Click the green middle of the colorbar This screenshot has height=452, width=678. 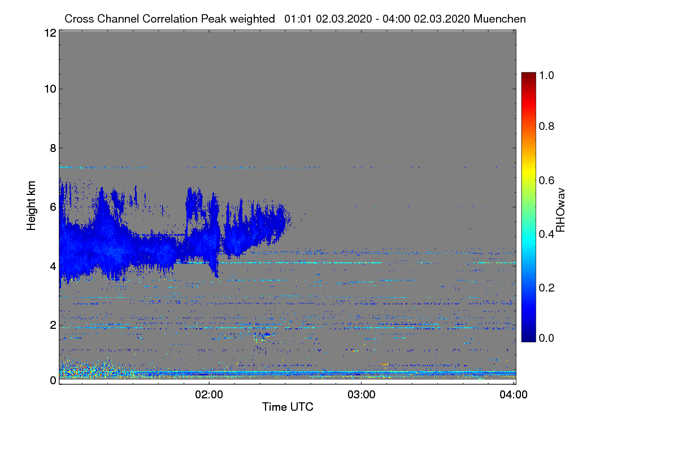point(528,207)
